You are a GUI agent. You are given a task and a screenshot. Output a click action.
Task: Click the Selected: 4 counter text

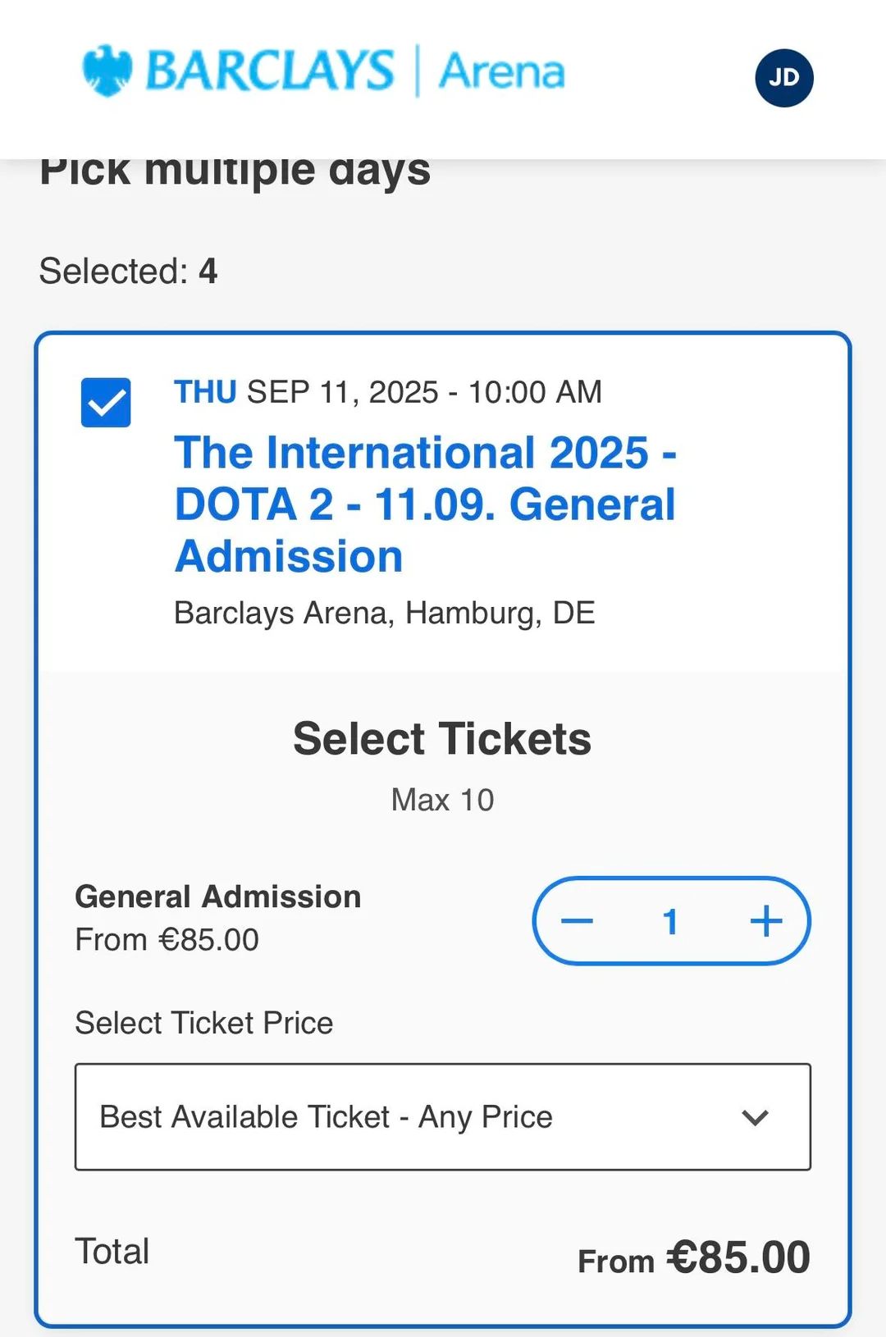(128, 271)
